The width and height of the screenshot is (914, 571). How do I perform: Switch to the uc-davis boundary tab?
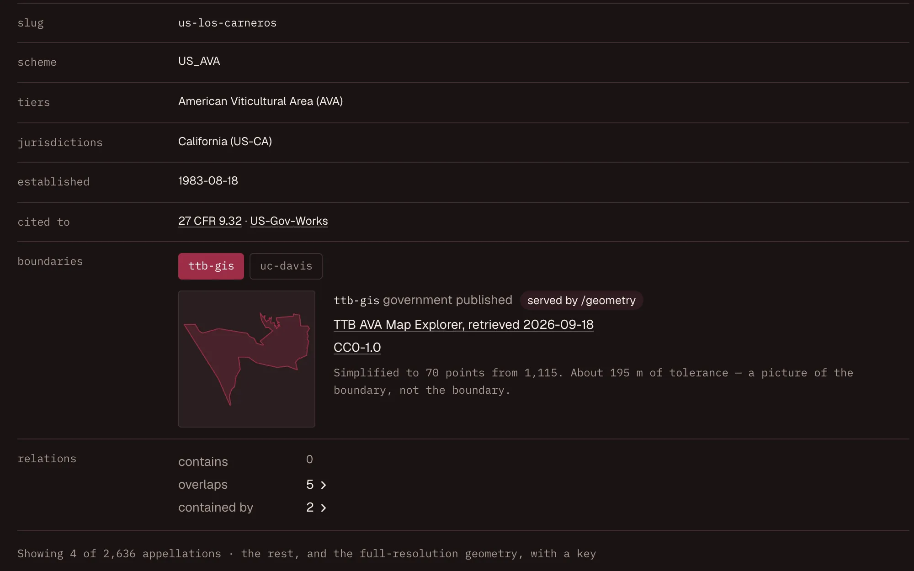(x=286, y=266)
